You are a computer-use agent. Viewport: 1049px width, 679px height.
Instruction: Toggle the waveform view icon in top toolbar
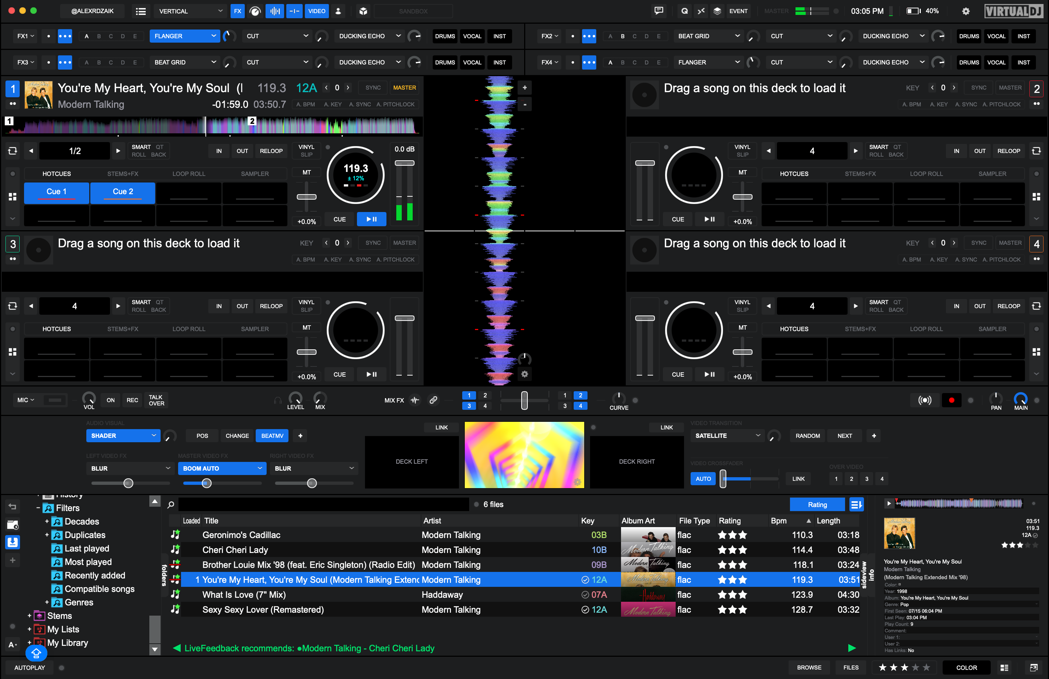[275, 11]
